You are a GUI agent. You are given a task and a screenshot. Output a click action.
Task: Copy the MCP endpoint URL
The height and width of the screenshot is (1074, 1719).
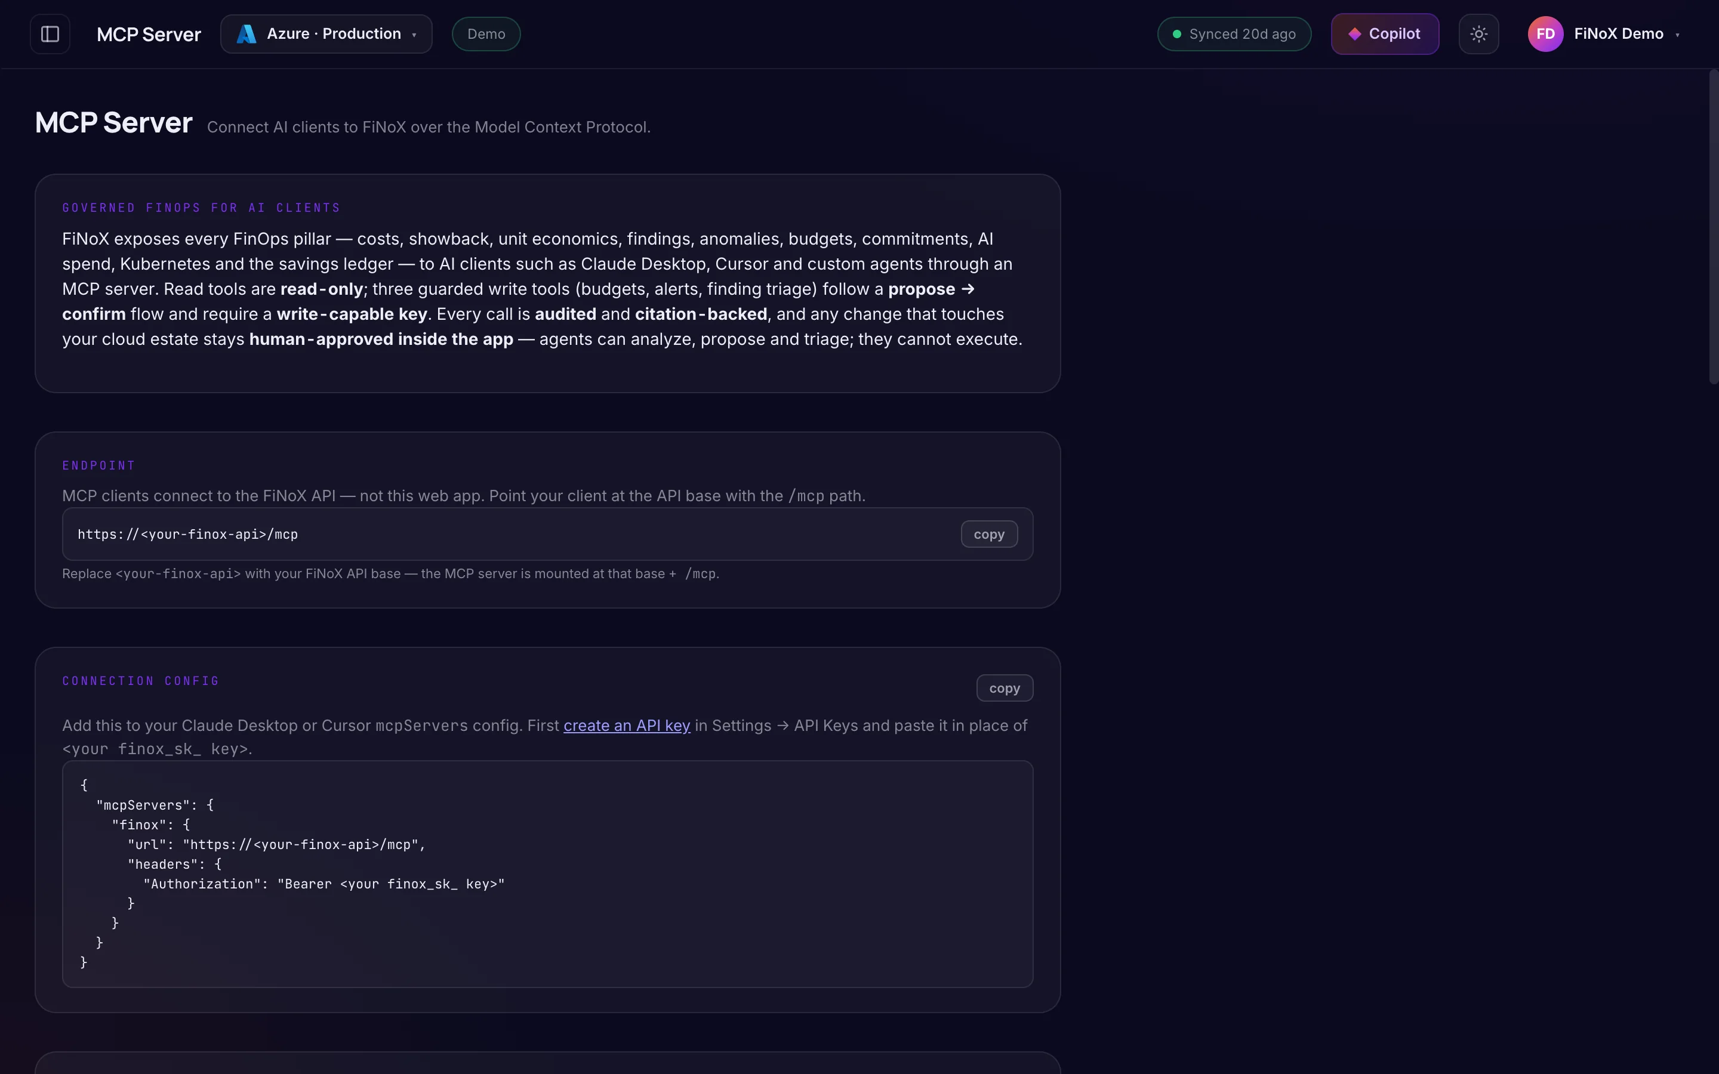pos(989,534)
